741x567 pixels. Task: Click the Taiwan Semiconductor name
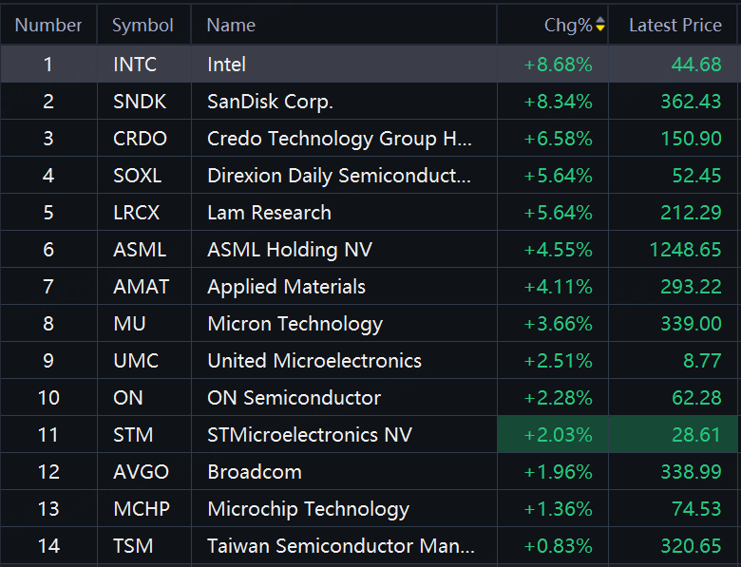pos(339,546)
